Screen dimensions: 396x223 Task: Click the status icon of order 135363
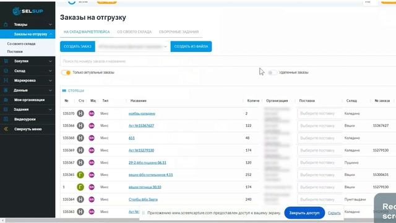[80, 212]
